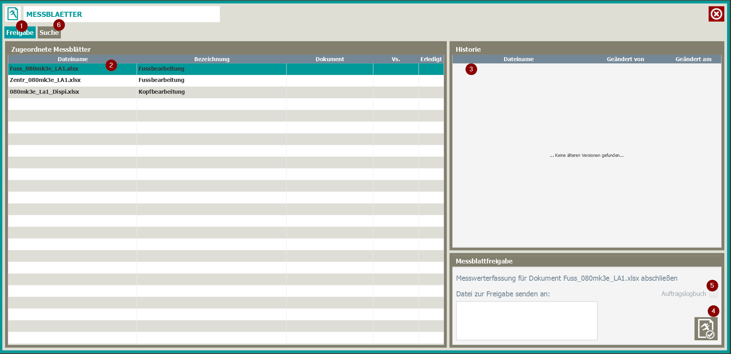Click the Historie Dateiname column header
Image resolution: width=731 pixels, height=354 pixels.
tap(518, 59)
